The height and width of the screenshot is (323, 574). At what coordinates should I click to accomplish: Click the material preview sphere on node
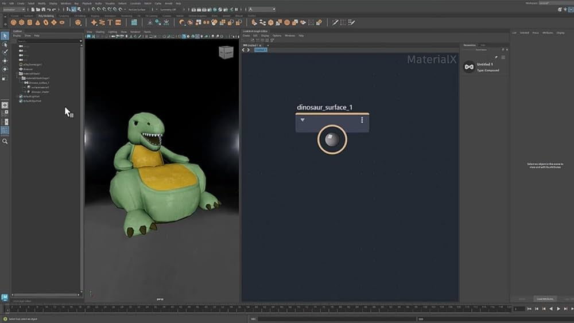click(332, 139)
